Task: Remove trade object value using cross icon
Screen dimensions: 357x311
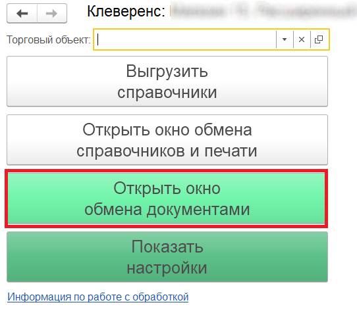Action: click(302, 39)
